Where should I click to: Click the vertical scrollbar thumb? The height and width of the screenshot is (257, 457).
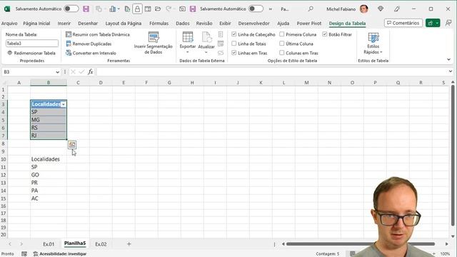click(x=453, y=156)
